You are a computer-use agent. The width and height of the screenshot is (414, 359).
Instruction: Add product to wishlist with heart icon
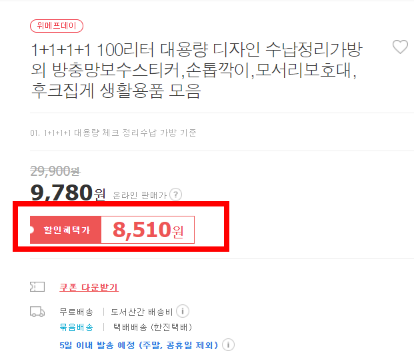[x=400, y=47]
